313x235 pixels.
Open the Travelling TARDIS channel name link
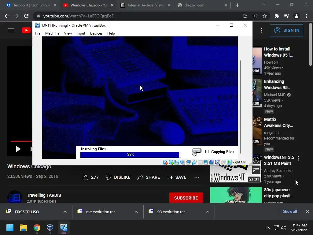[44, 195]
